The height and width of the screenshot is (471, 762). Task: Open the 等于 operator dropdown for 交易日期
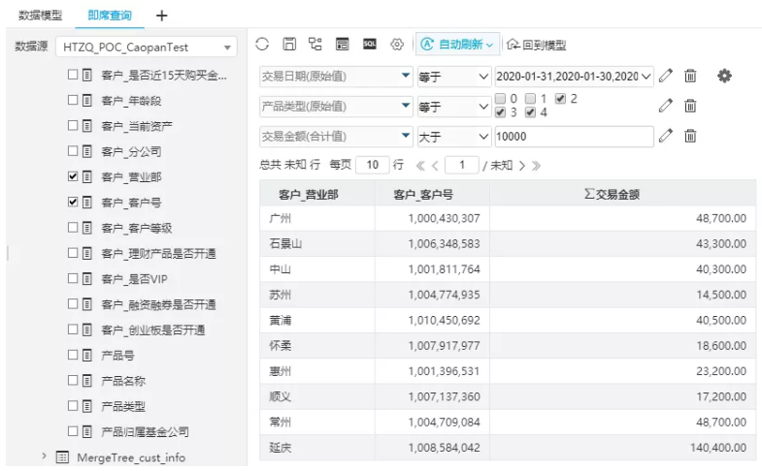point(453,77)
